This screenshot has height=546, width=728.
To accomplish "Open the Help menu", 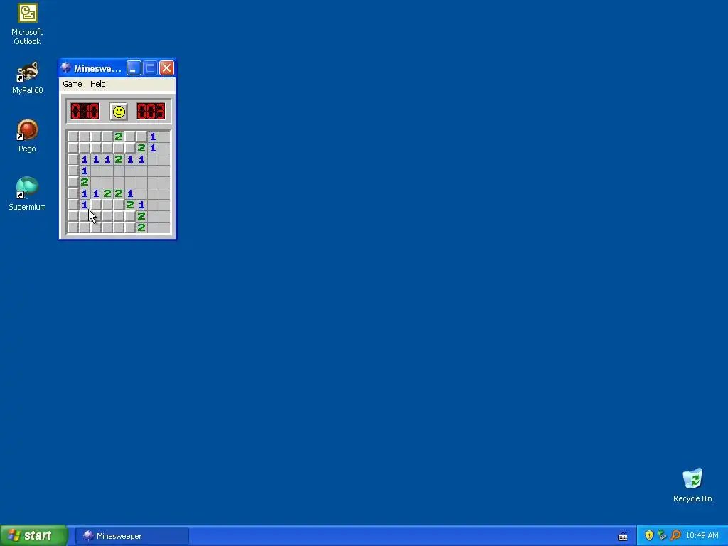I will click(x=98, y=84).
